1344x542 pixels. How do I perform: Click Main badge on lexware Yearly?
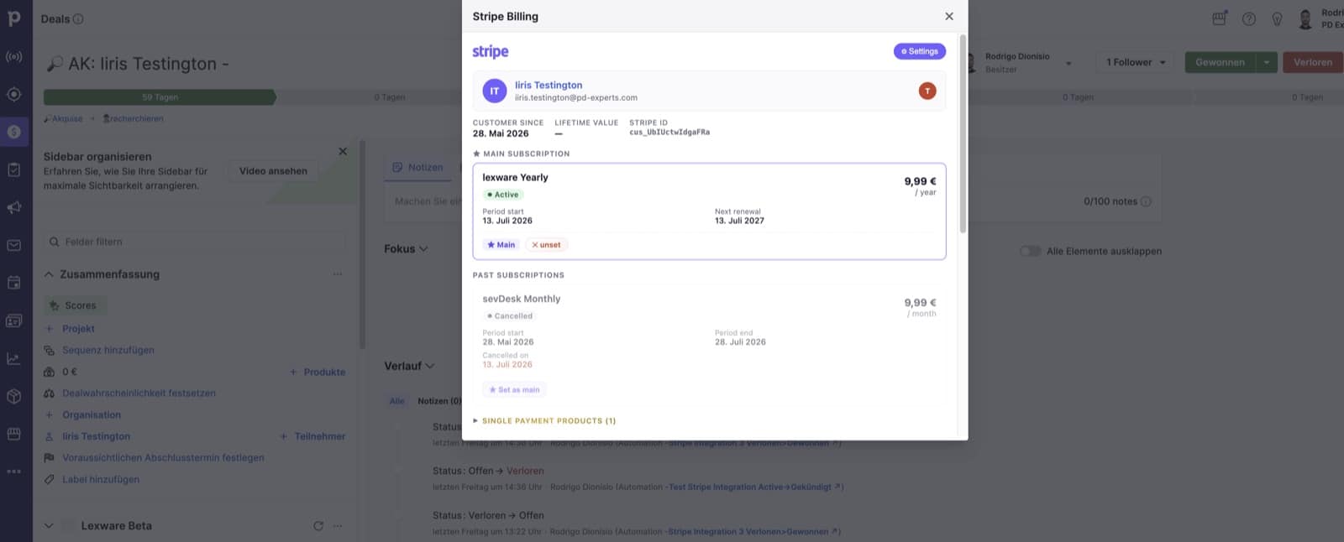tap(501, 245)
